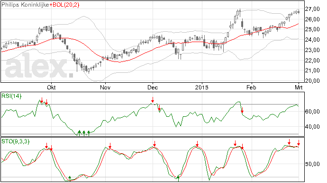The image size is (327, 183).
Task: Click the STO(9,3,3) panel label
Action: click(x=16, y=141)
